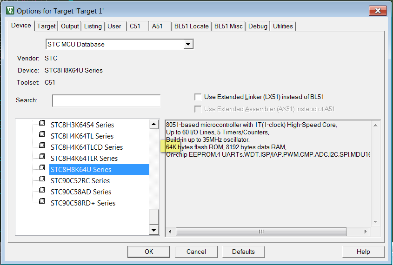This screenshot has width=393, height=265.
Task: Click the description scroll right arrow
Action: 366,232
